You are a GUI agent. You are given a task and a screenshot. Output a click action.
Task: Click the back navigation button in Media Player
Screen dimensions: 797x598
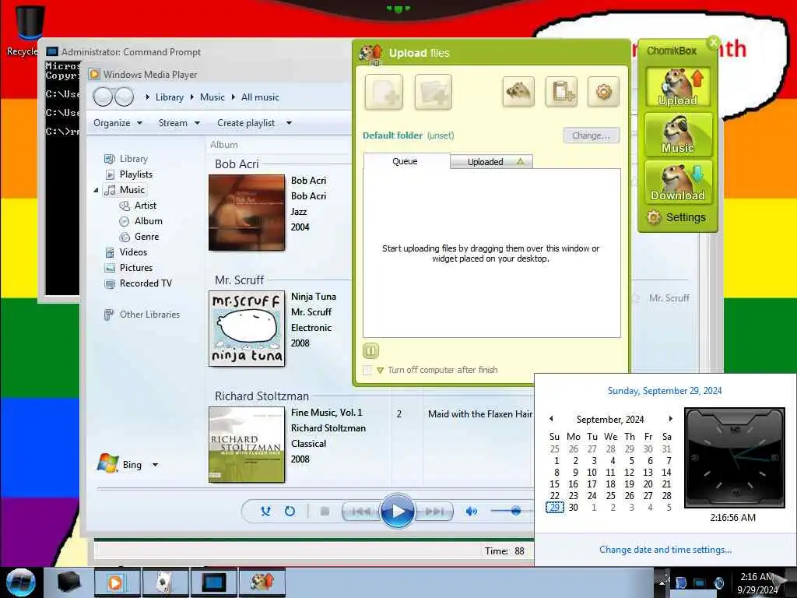104,97
